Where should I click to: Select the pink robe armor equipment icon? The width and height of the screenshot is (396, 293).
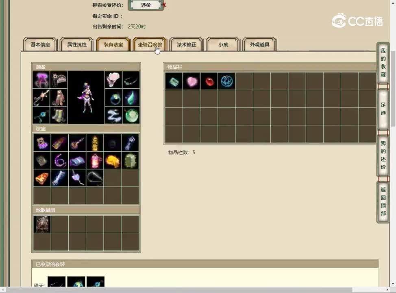pos(59,97)
